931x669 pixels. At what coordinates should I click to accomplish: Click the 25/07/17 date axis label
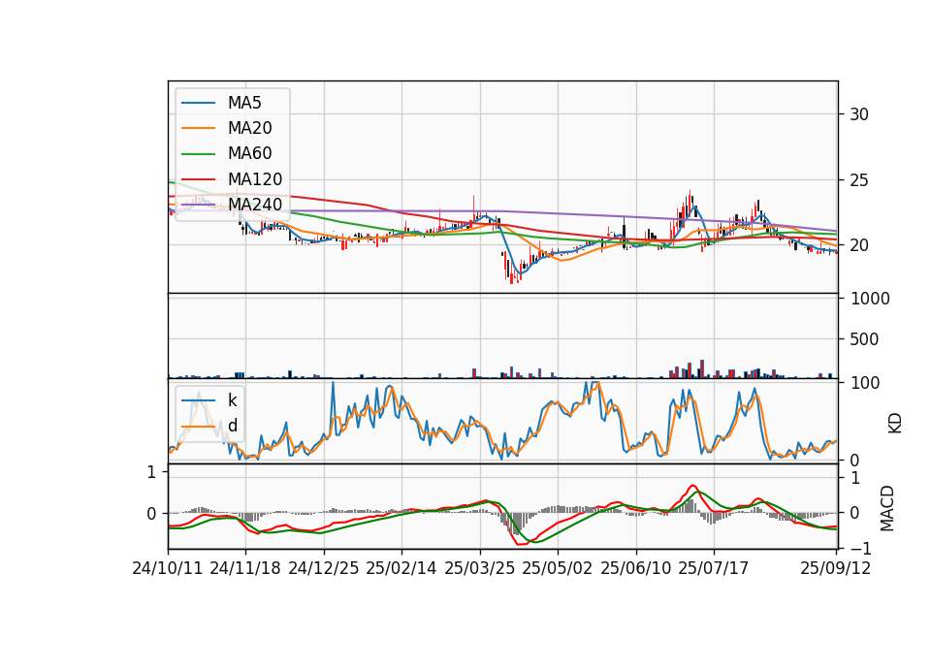pos(714,568)
